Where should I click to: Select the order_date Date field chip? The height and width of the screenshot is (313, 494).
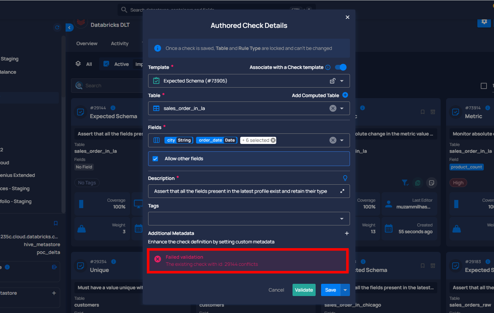(x=216, y=140)
